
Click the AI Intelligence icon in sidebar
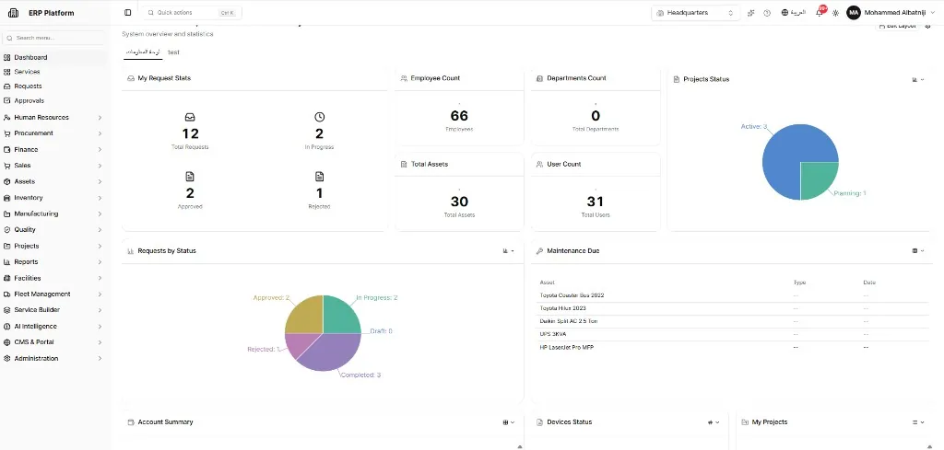[7, 327]
